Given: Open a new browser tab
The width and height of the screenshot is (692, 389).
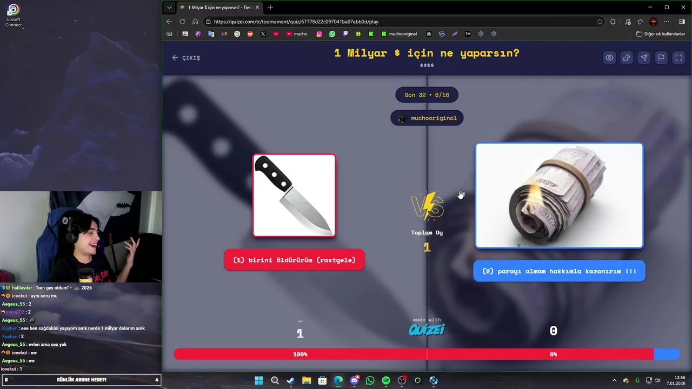Looking at the screenshot, I should (x=270, y=8).
